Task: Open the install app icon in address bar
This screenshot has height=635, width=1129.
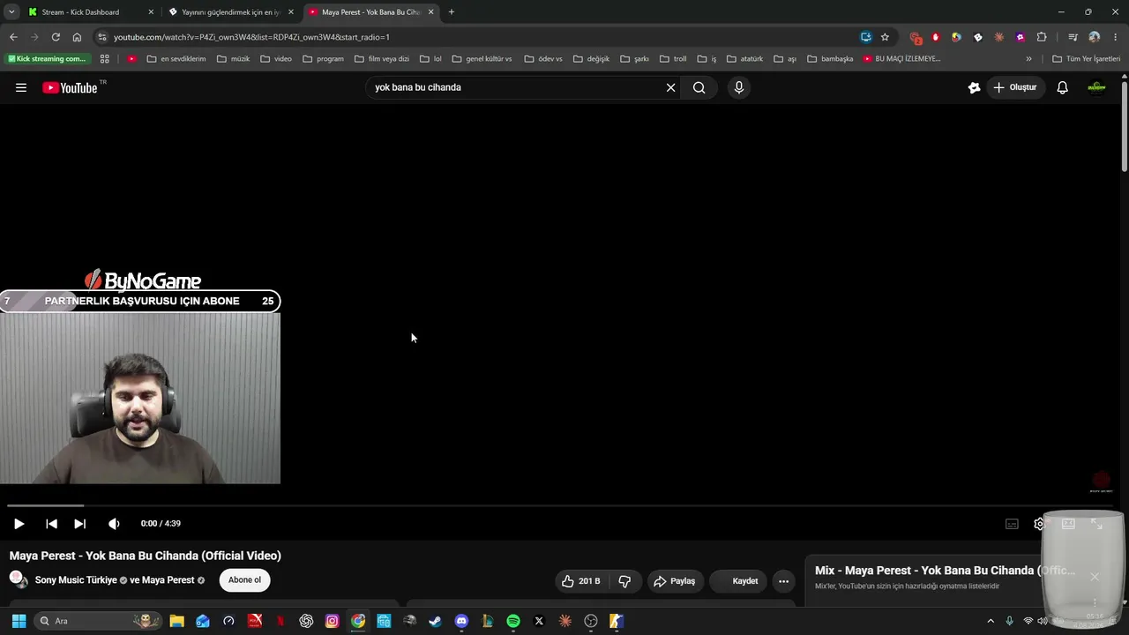Action: point(866,37)
